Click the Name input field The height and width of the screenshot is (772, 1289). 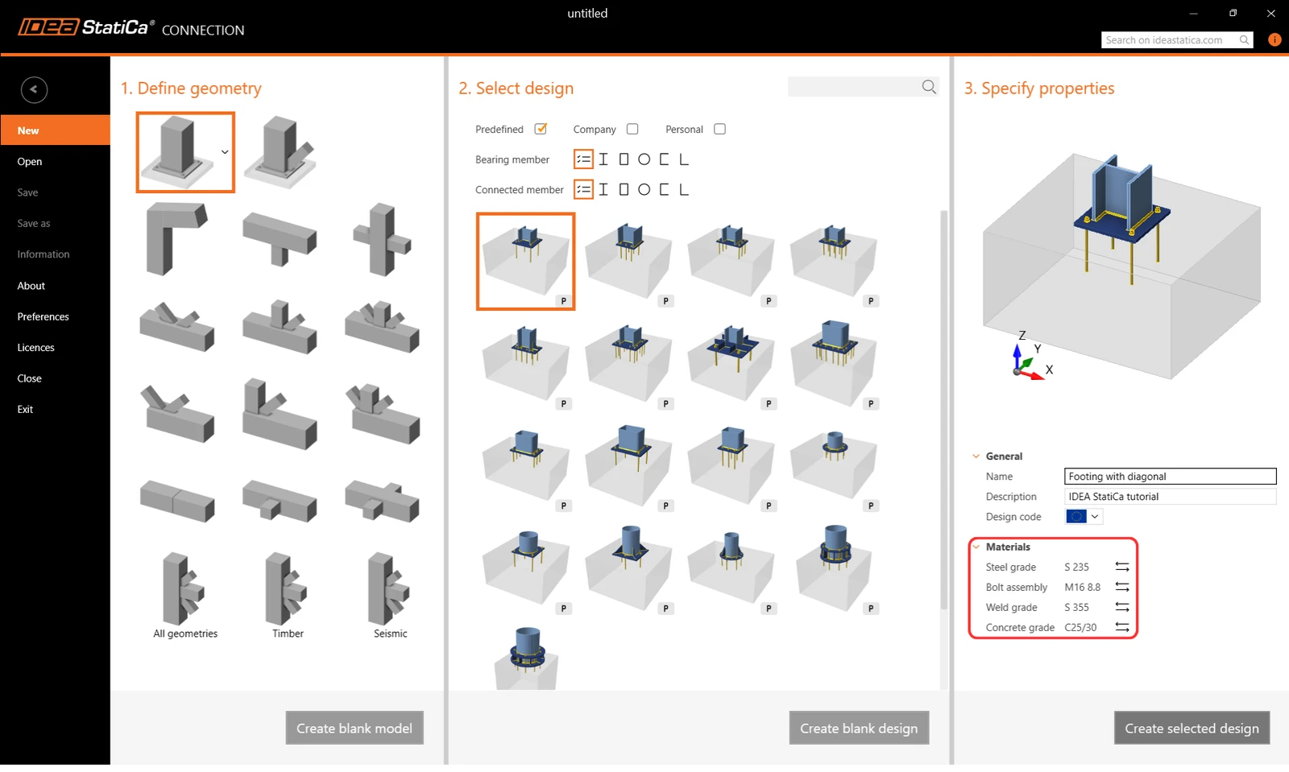(1170, 477)
